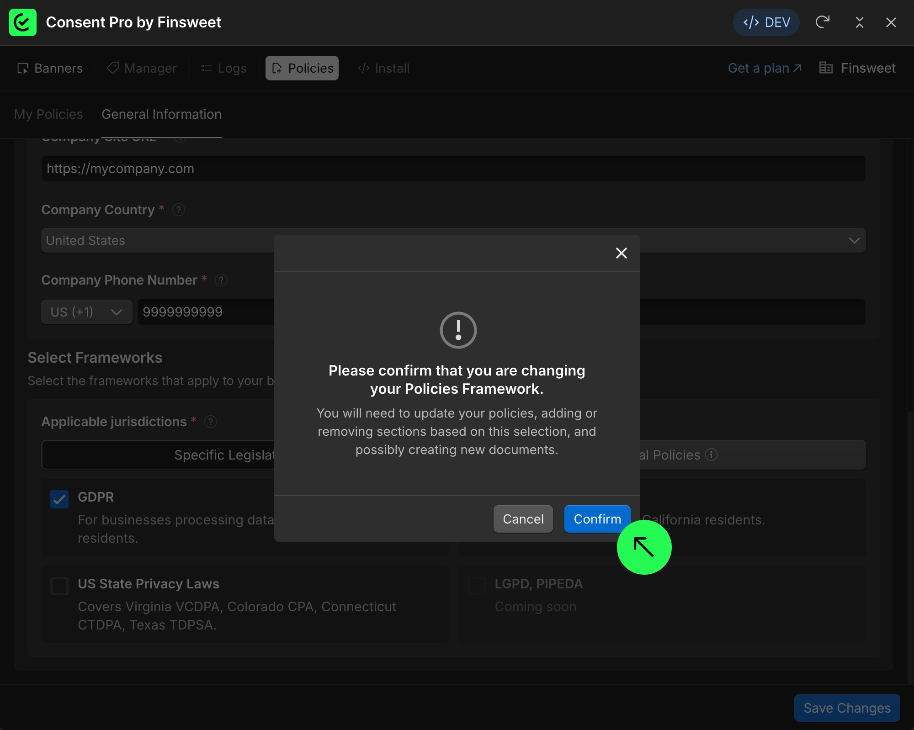
Task: Click the Consent Pro green logo icon
Action: click(23, 22)
